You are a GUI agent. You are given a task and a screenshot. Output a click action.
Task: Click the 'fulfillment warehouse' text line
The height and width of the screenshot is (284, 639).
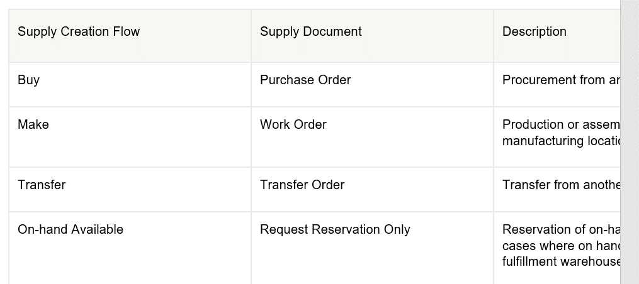click(x=561, y=262)
